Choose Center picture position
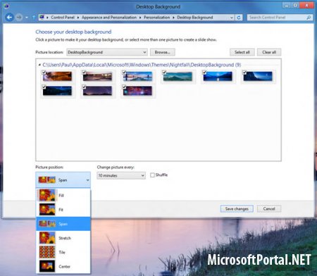 (63, 266)
